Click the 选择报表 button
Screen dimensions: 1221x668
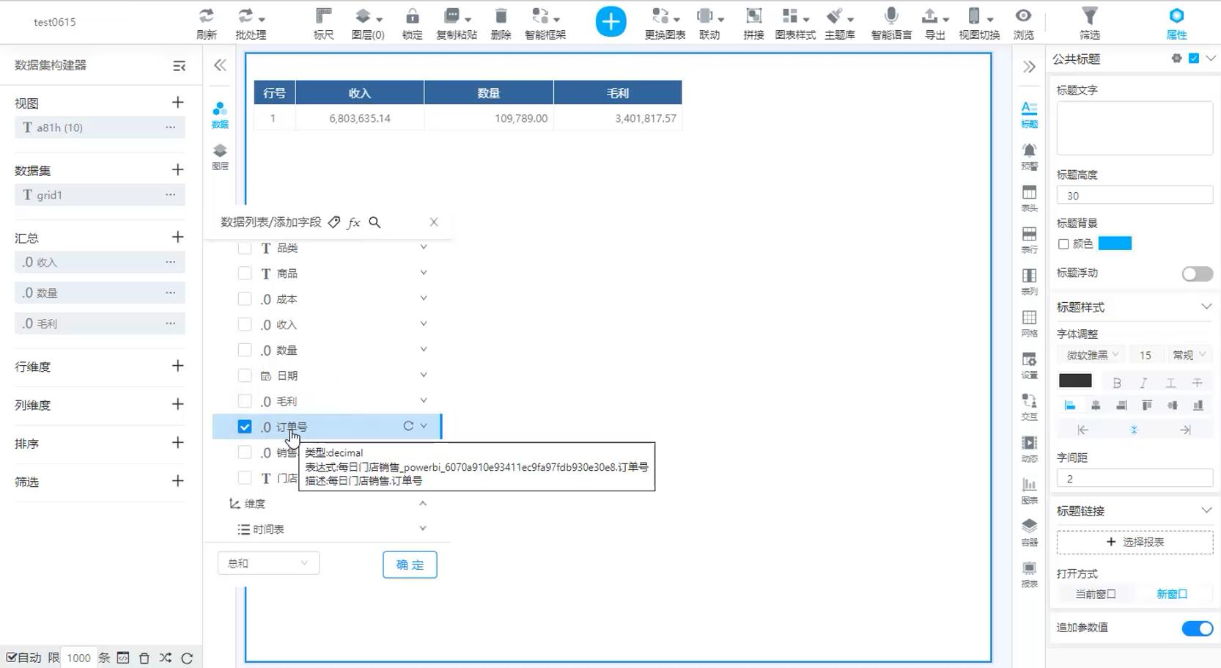1135,542
